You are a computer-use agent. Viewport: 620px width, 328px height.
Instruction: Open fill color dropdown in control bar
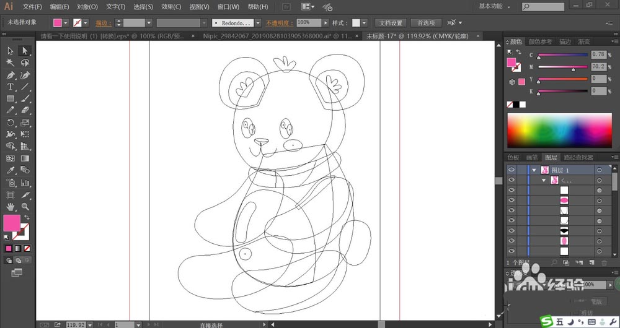pyautogui.click(x=66, y=23)
